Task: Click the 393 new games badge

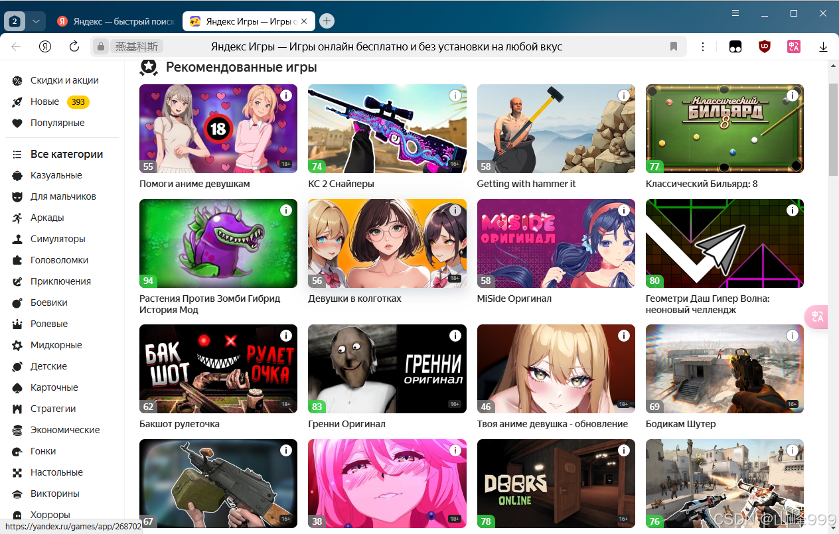Action: click(x=78, y=101)
